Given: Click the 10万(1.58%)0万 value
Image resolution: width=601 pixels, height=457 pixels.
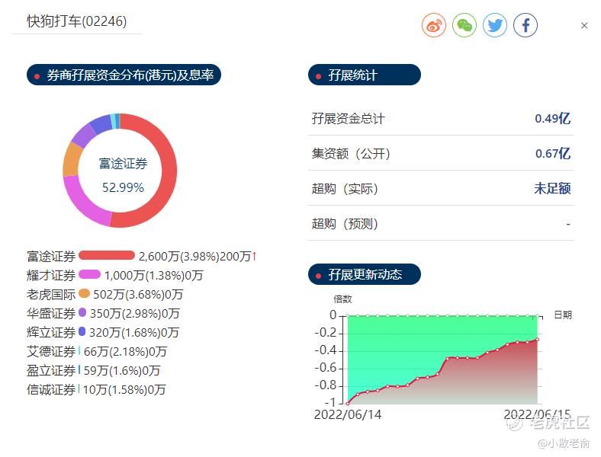Looking at the screenshot, I should (x=124, y=390).
